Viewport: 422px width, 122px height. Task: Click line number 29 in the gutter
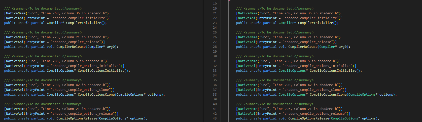coord(215,52)
